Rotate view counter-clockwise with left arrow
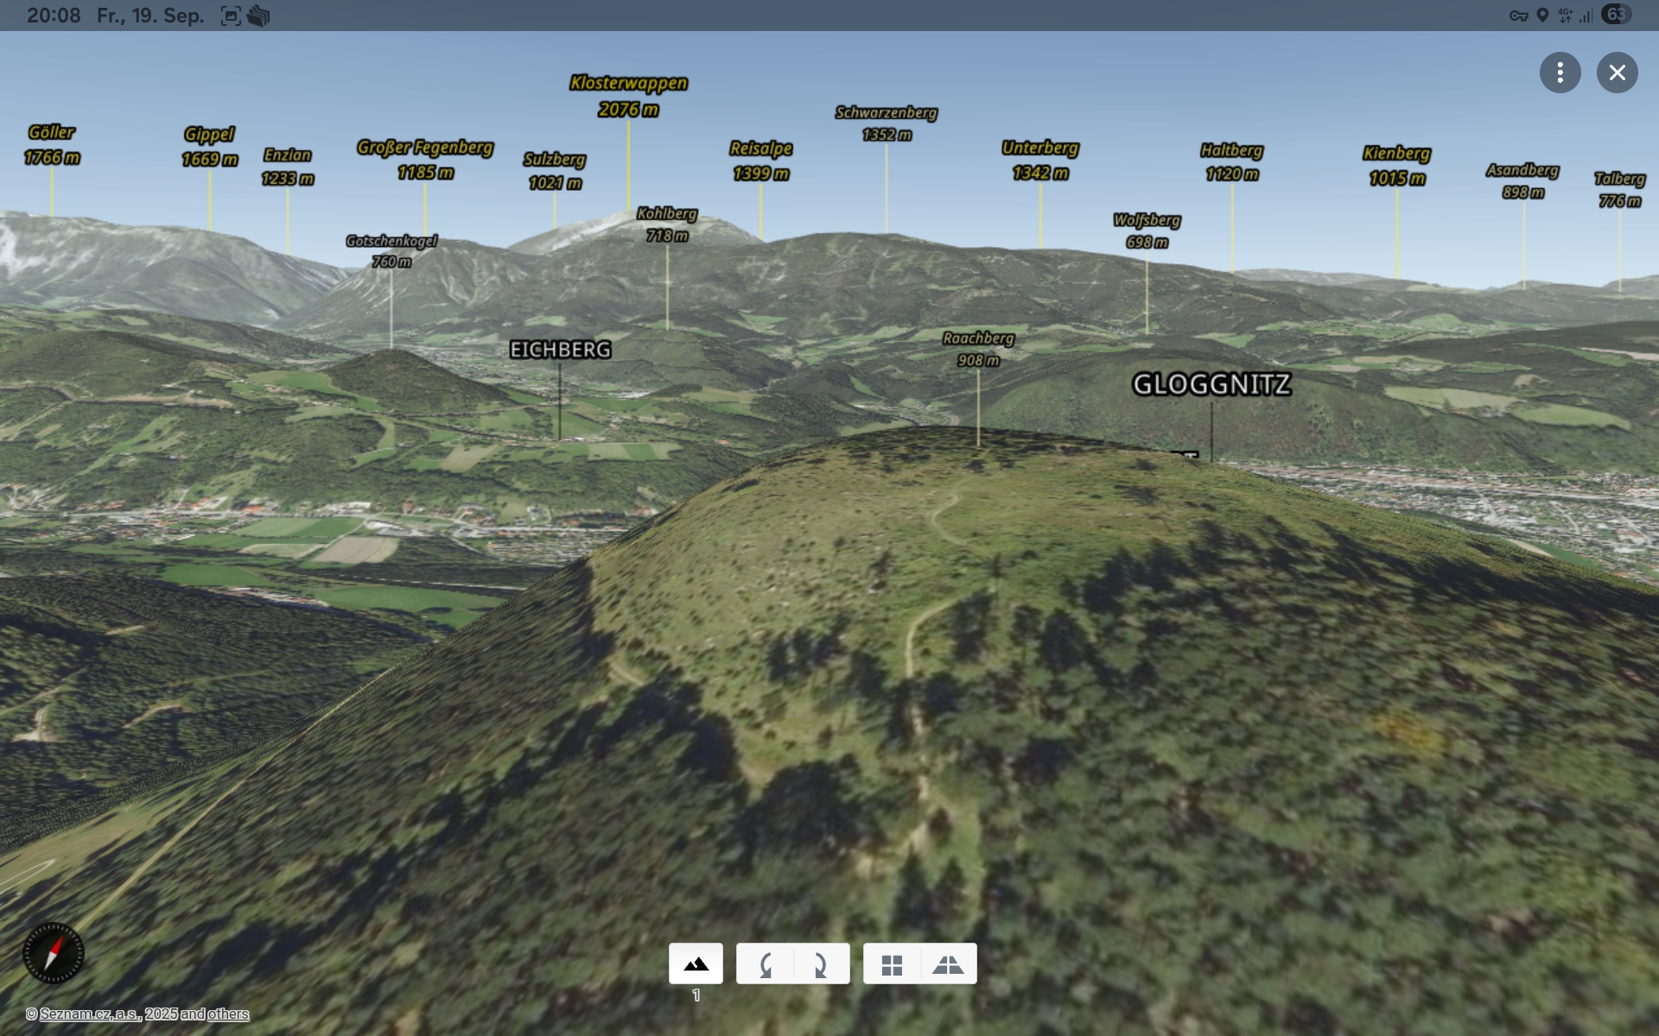1659x1036 pixels. click(766, 963)
